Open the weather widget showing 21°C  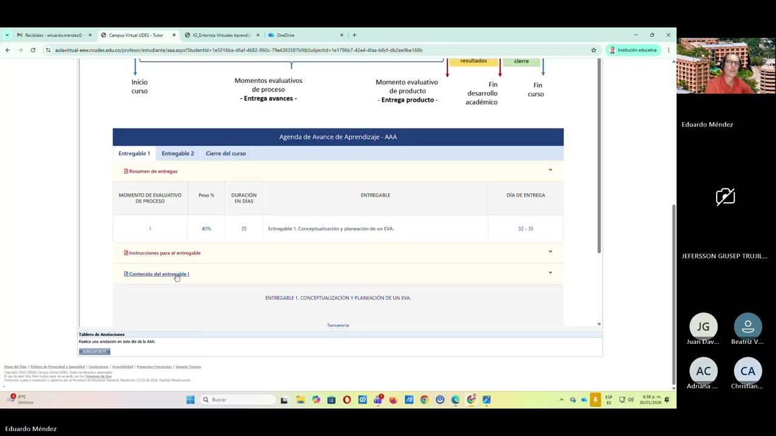21,400
